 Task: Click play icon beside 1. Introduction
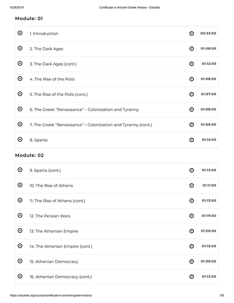point(20,33)
